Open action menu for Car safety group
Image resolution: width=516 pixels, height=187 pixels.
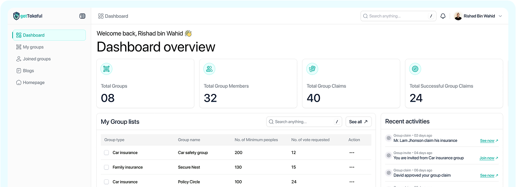click(x=352, y=153)
